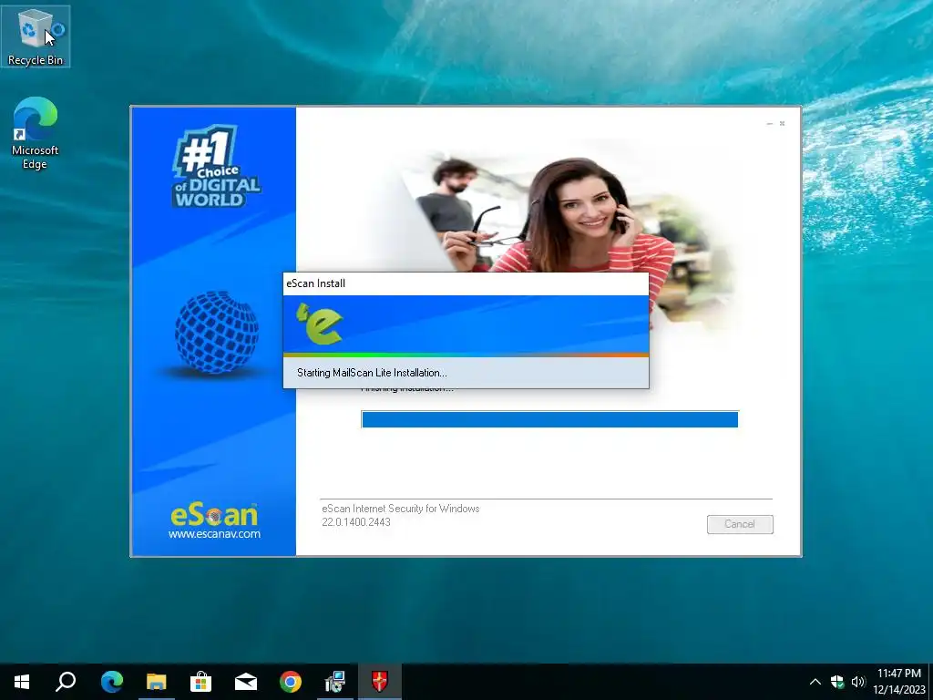
Task: Switch to the installer setup taskbar icon
Action: point(335,681)
